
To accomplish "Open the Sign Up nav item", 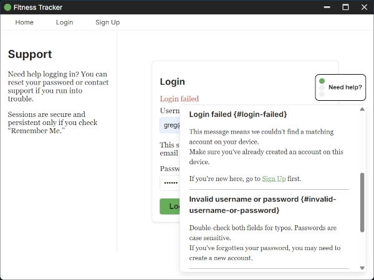I will pyautogui.click(x=108, y=22).
